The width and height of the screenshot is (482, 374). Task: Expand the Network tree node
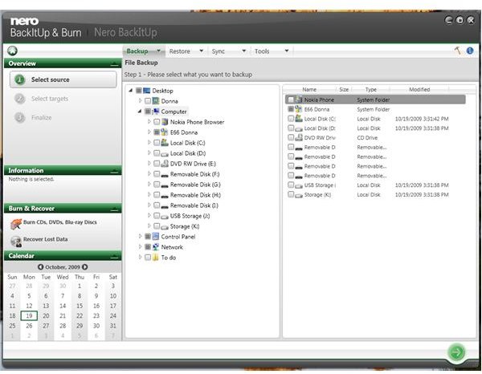(x=140, y=246)
